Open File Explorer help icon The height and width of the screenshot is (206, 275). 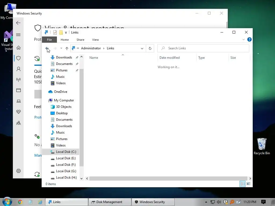tap(249, 40)
